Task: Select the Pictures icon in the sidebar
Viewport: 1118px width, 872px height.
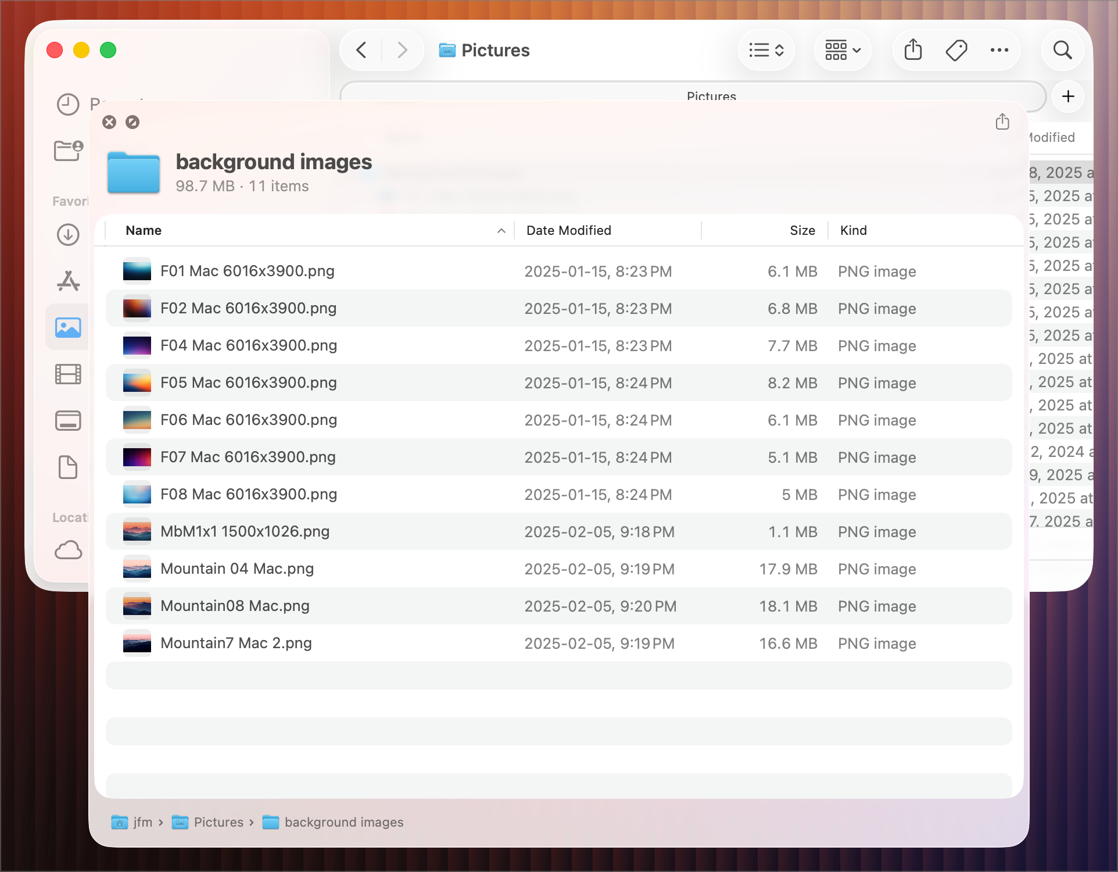Action: (68, 327)
